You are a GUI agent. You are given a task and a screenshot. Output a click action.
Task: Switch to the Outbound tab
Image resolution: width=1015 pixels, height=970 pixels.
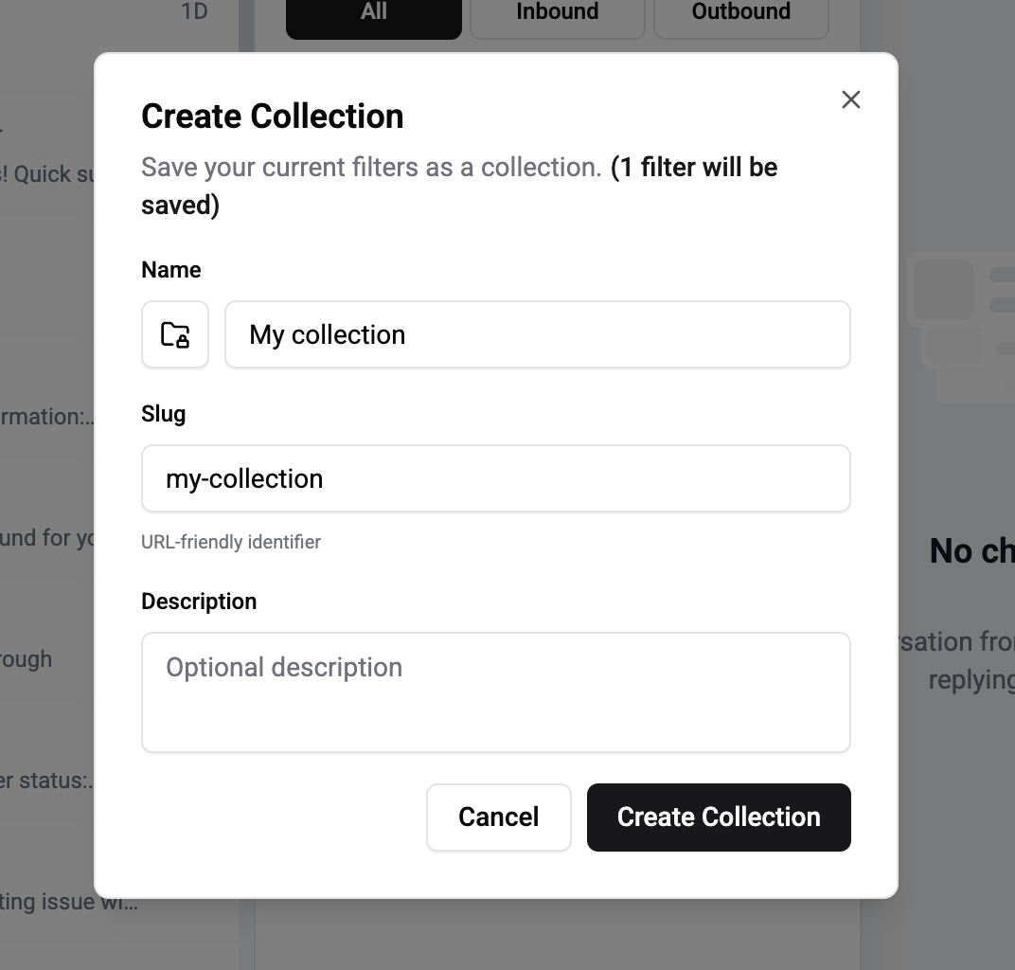740,11
